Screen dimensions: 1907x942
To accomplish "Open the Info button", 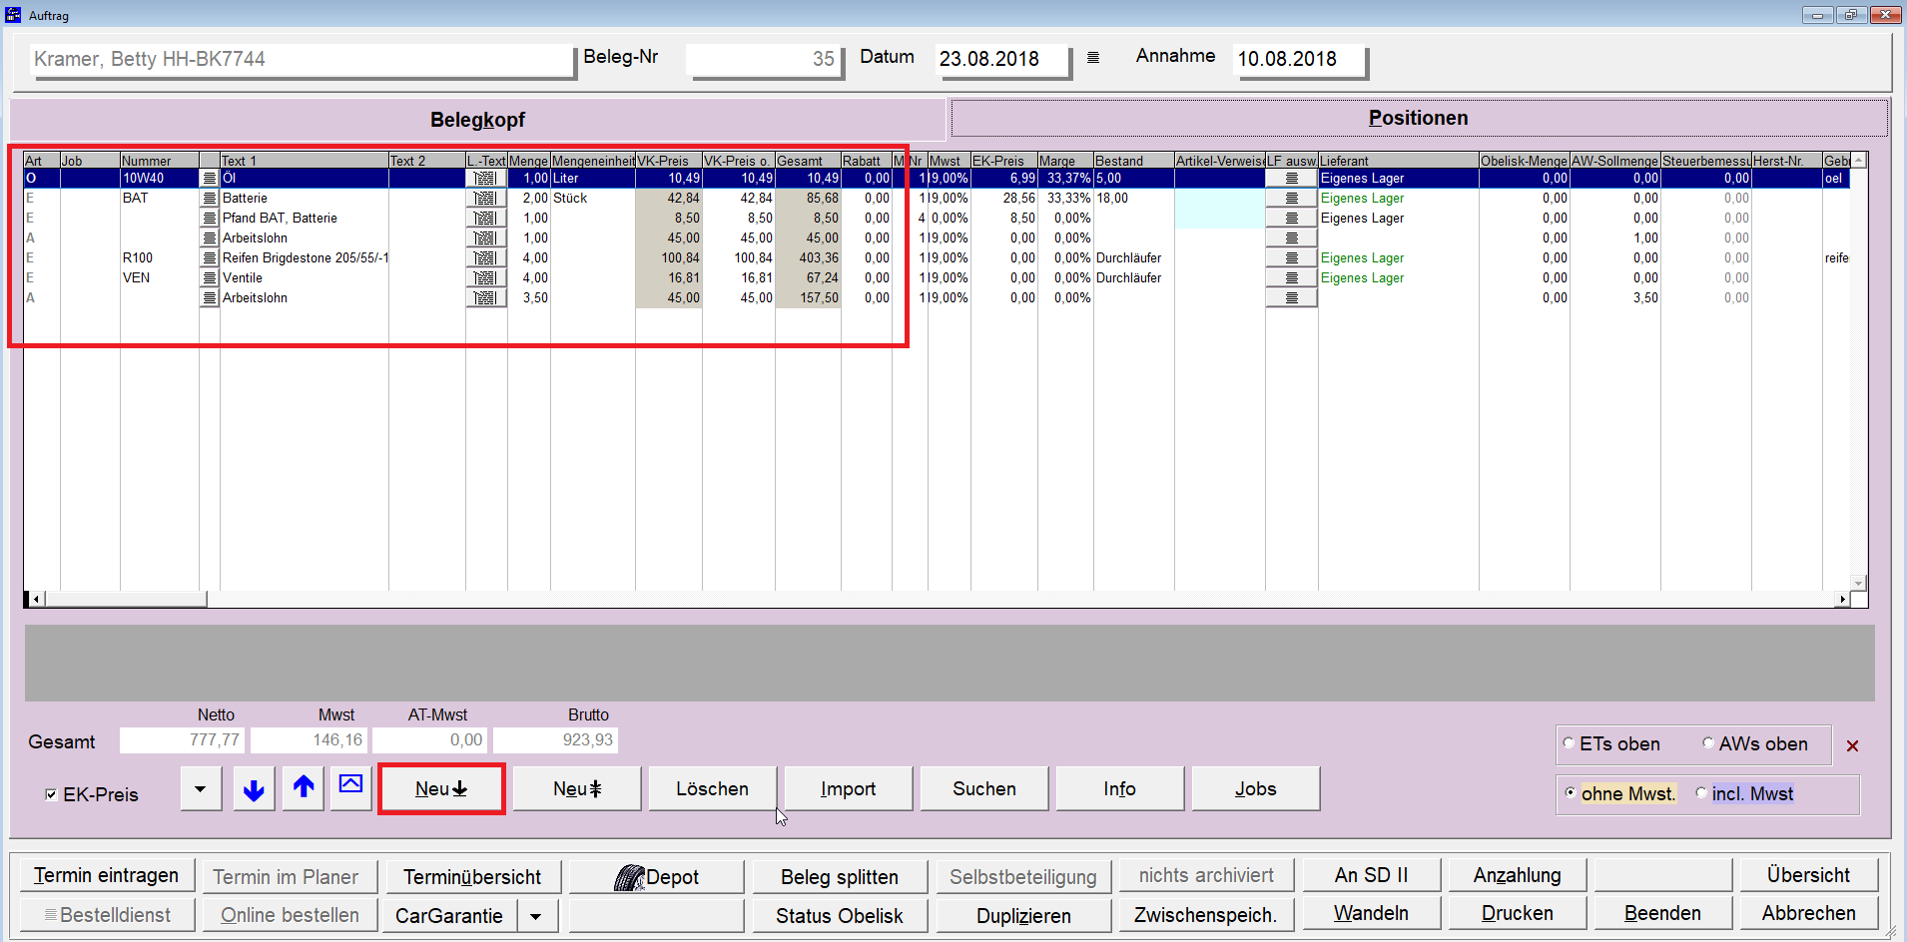I will (x=1120, y=788).
